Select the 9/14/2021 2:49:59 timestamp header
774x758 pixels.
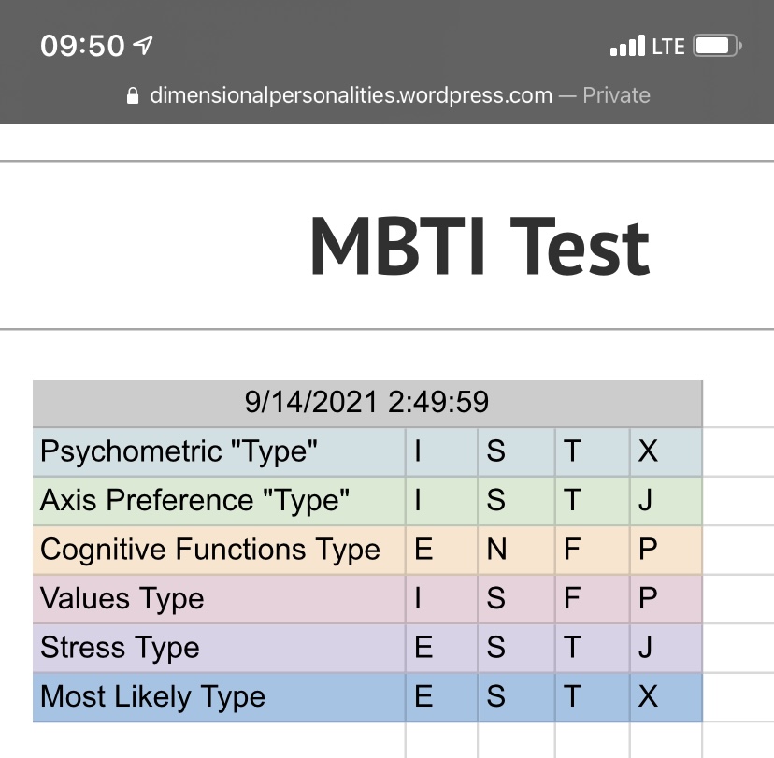click(367, 403)
